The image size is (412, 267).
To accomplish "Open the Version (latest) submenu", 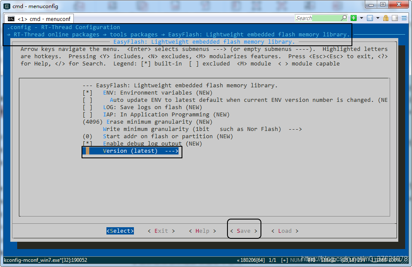I will [132, 151].
